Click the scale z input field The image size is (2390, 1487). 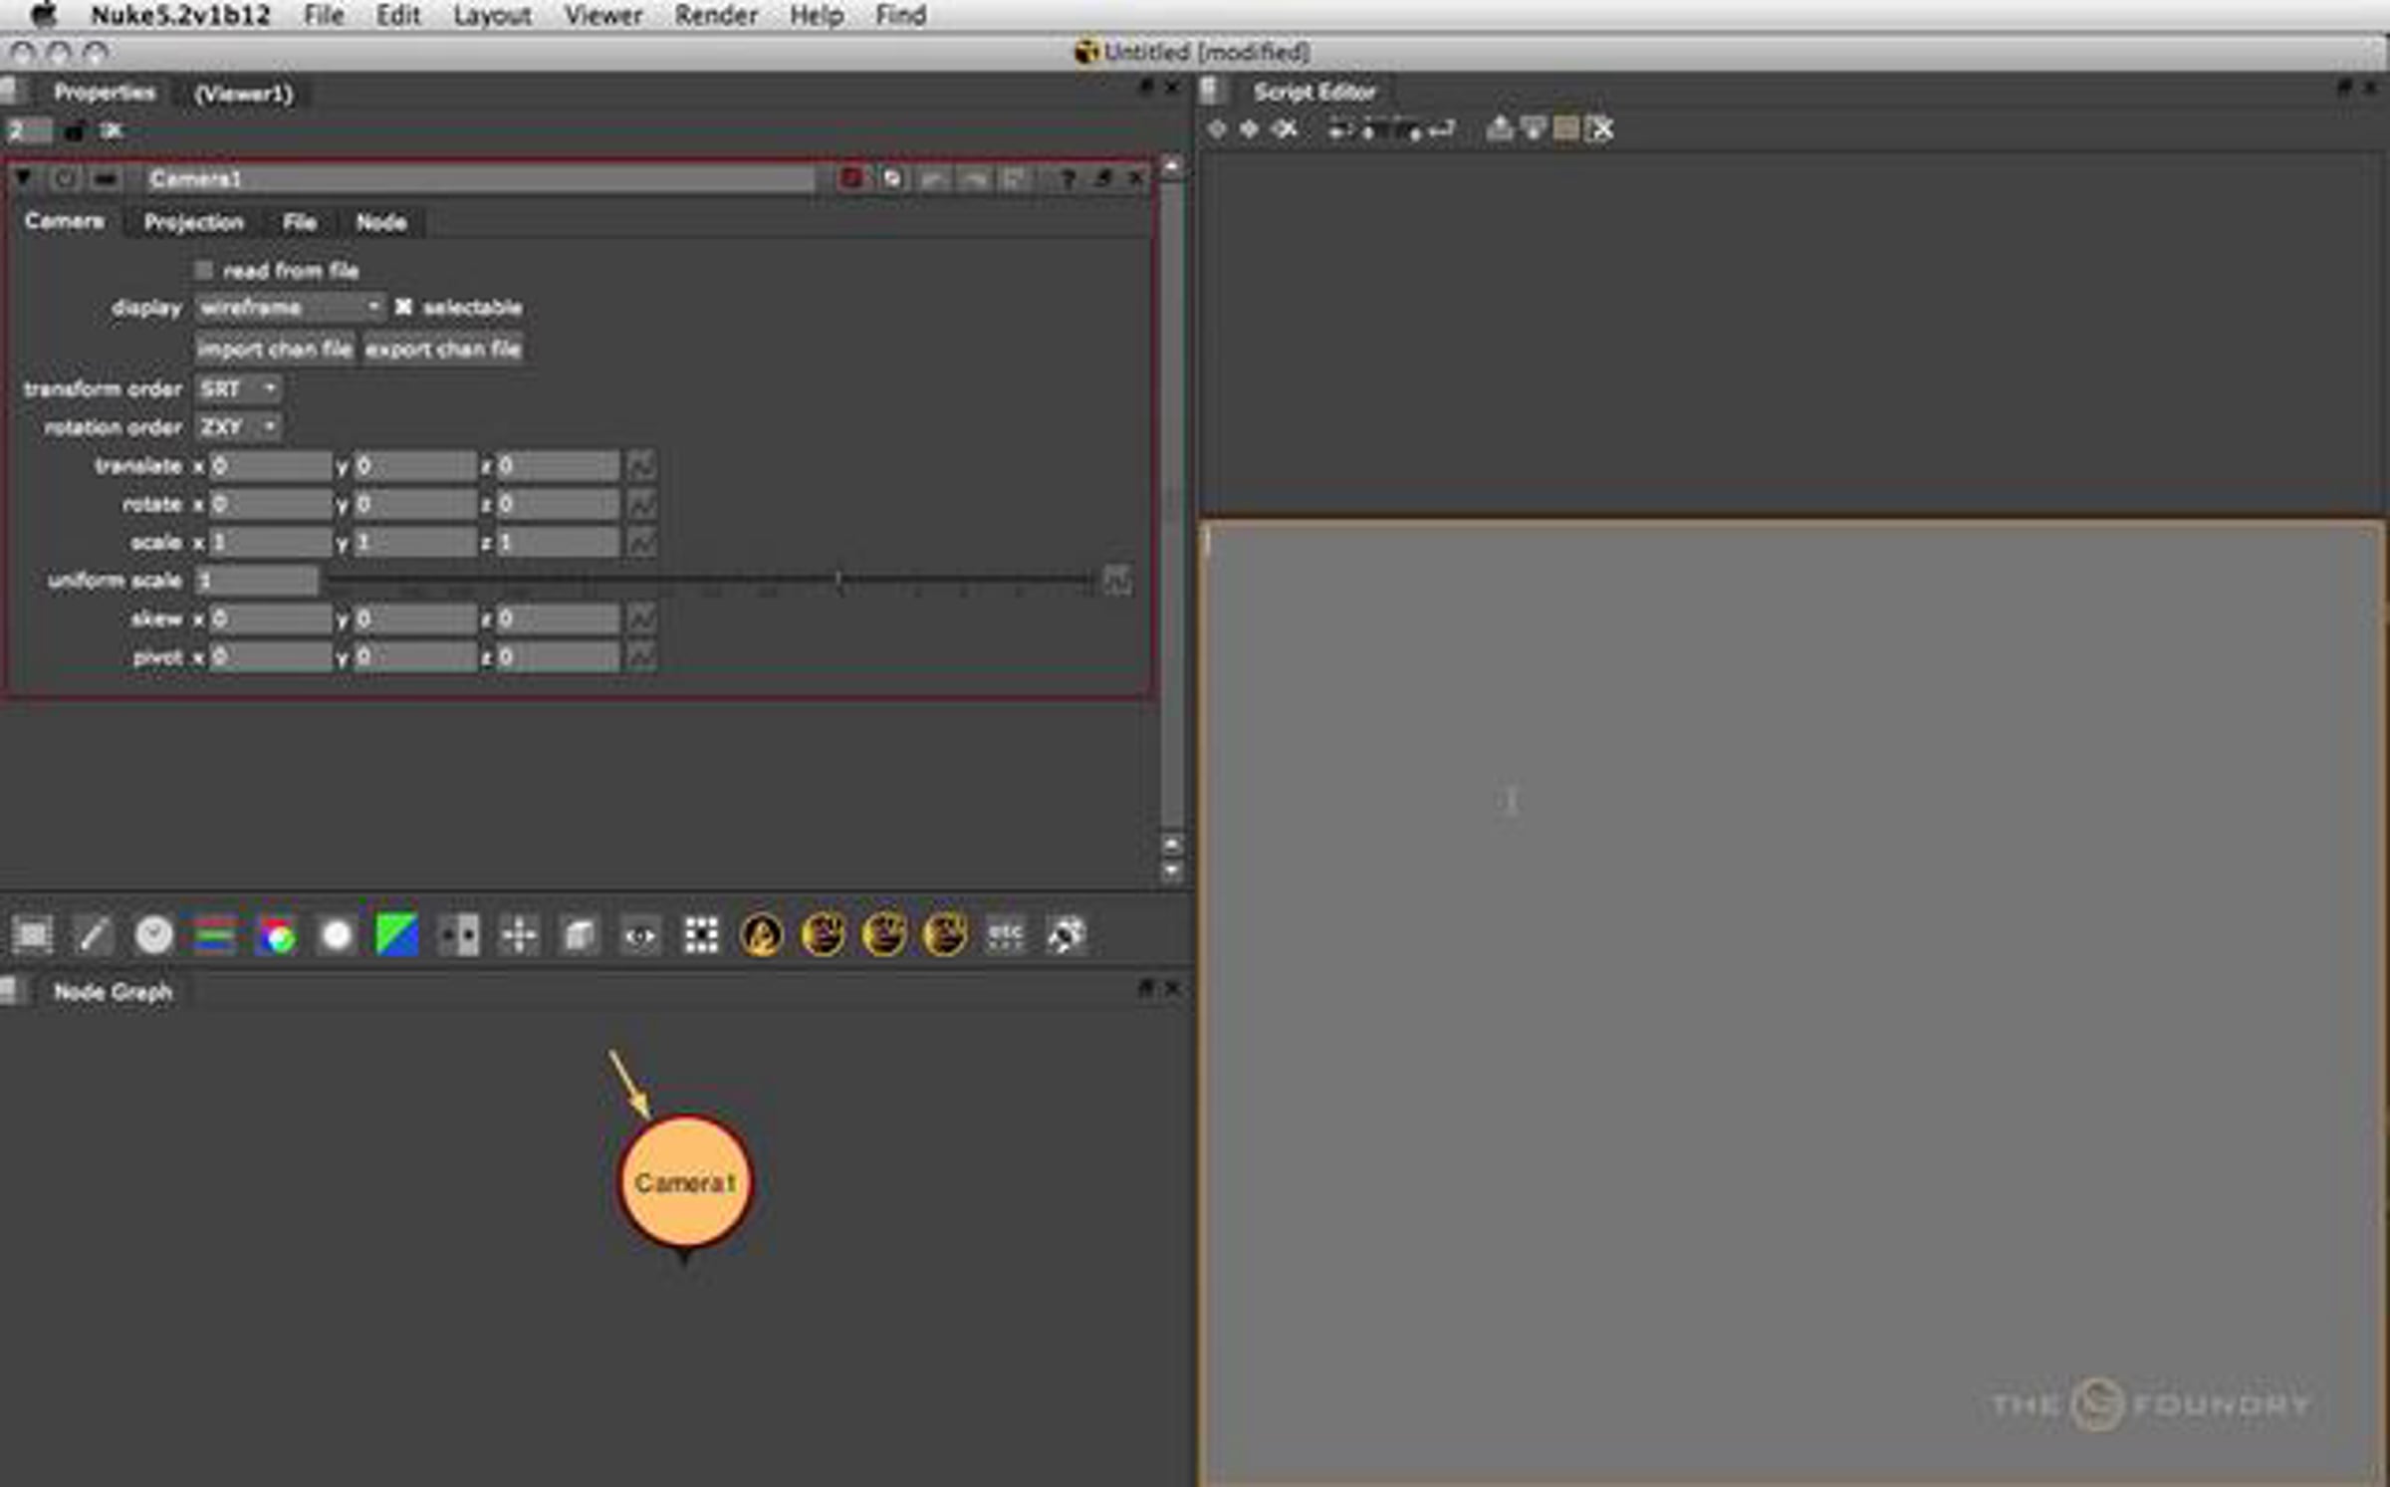tap(558, 543)
